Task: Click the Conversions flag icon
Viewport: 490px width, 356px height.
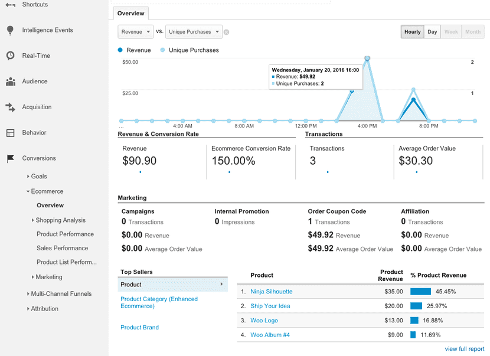Action: tap(10, 158)
